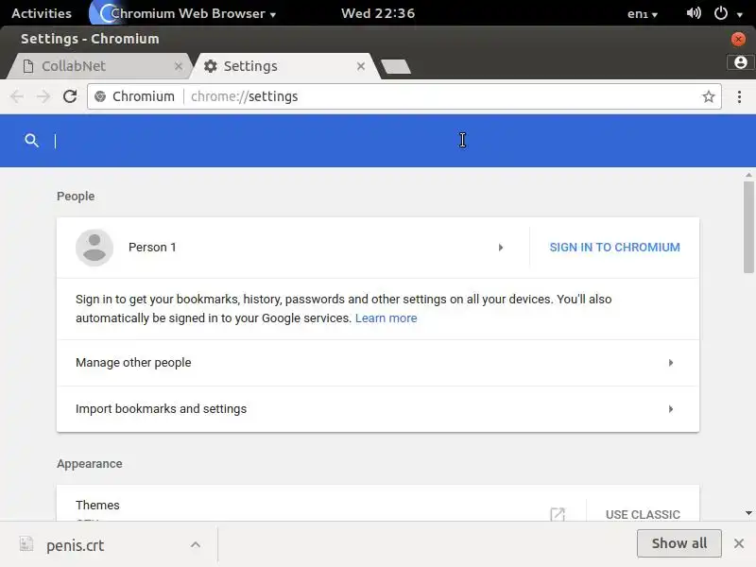Open downloaded file penis.crt
This screenshot has width=756, height=567.
[76, 545]
